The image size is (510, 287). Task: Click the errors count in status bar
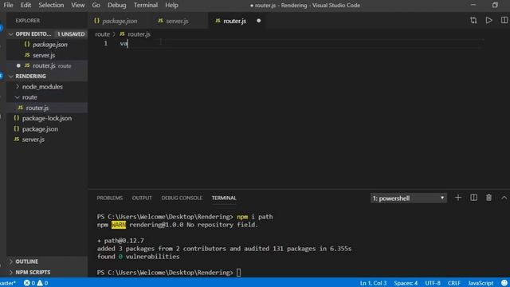pyautogui.click(x=29, y=283)
